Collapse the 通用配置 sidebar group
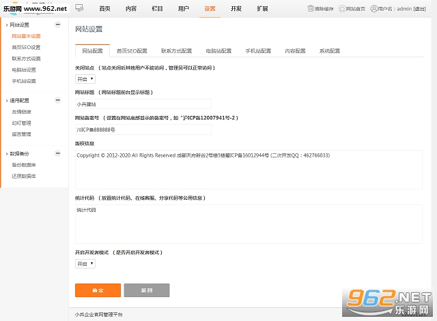Image resolution: width=437 pixels, height=321 pixels. [57, 100]
